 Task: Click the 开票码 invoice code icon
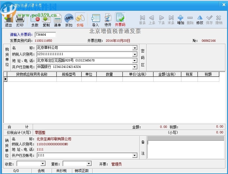pyautogui.click(x=120, y=20)
